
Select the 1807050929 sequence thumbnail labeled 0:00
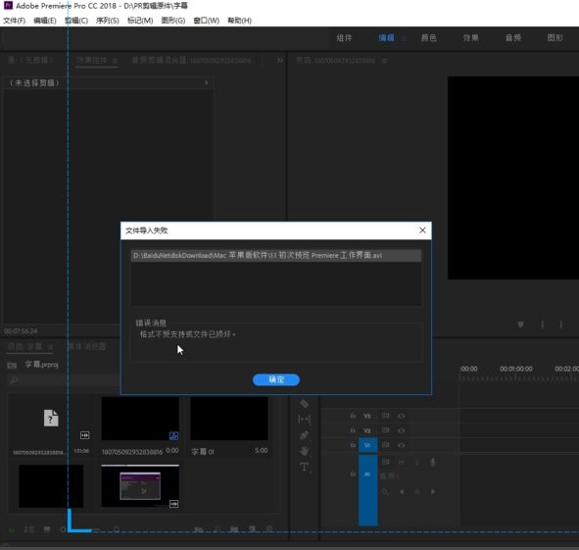pos(140,419)
